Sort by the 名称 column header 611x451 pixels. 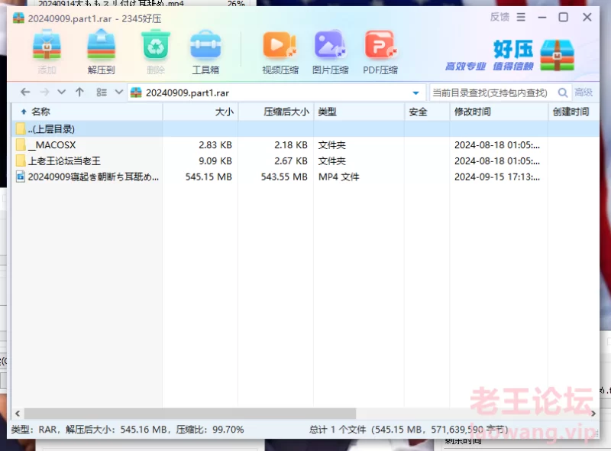click(x=87, y=112)
